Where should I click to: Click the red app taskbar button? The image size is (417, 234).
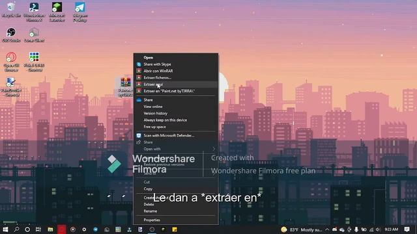pos(62,229)
